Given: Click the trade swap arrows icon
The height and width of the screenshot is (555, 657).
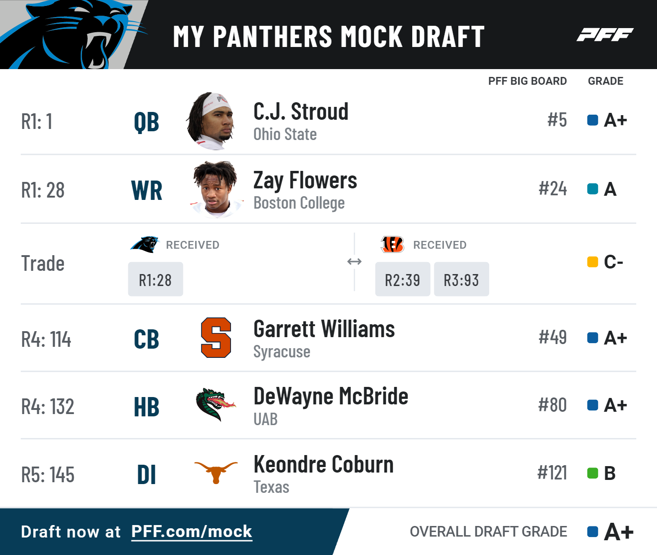Looking at the screenshot, I should click(x=354, y=262).
